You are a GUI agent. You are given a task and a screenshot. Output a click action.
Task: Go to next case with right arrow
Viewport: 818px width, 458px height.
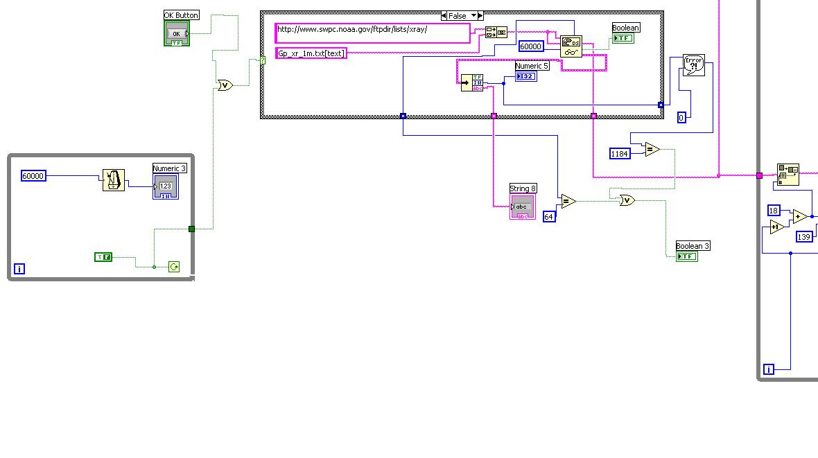coord(480,16)
